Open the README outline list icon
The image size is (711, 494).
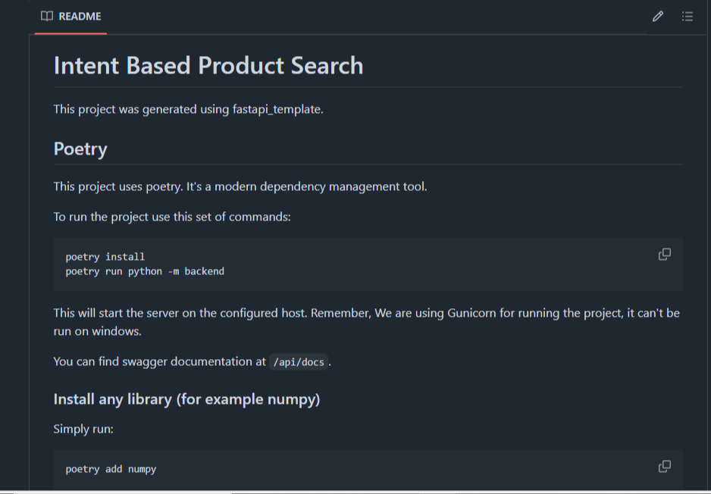[687, 16]
